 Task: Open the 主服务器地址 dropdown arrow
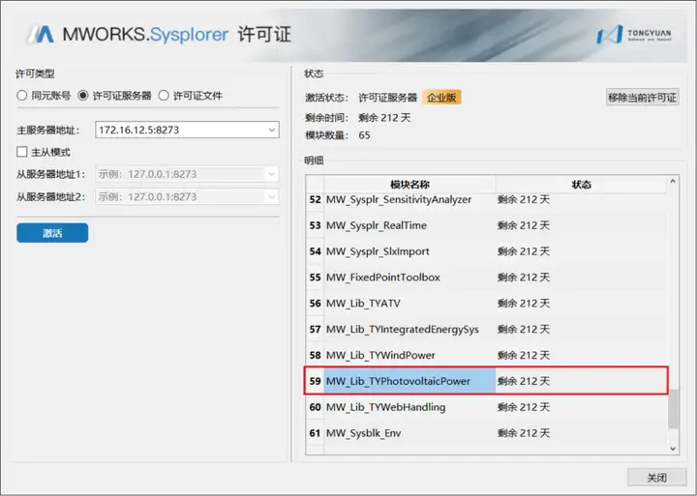coord(272,131)
